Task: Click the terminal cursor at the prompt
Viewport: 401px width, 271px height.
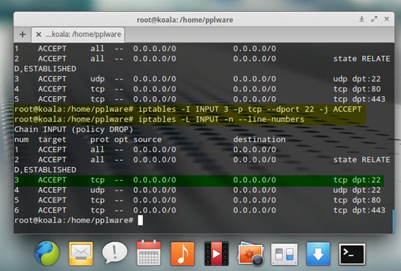Action: pyautogui.click(x=140, y=220)
